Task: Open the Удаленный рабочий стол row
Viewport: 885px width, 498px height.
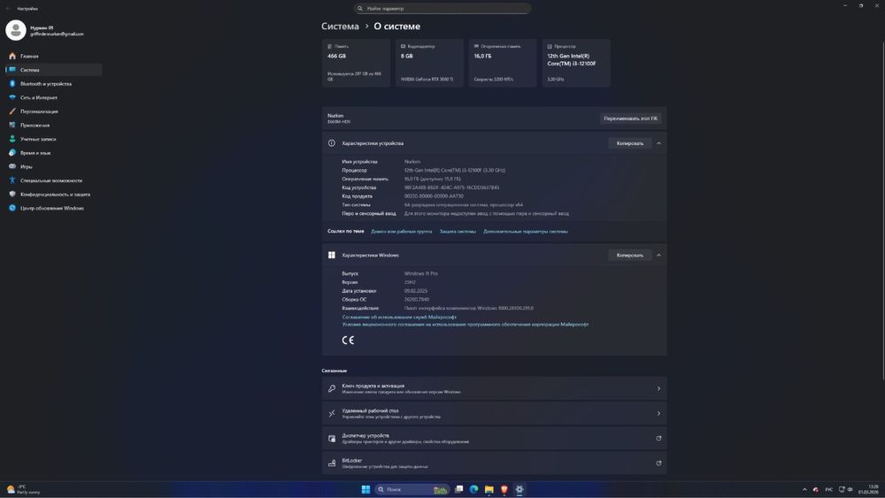Action: 494,413
